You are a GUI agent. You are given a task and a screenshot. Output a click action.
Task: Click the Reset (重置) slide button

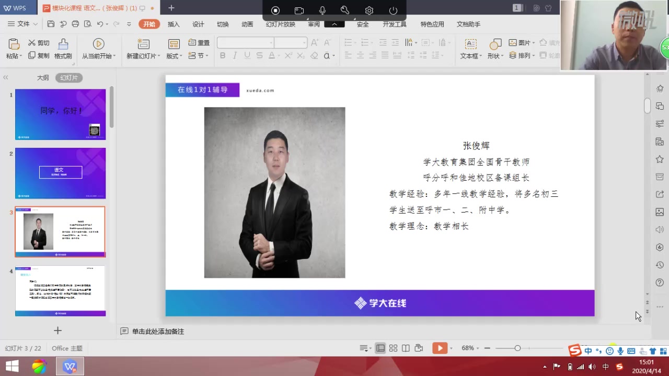coord(199,43)
